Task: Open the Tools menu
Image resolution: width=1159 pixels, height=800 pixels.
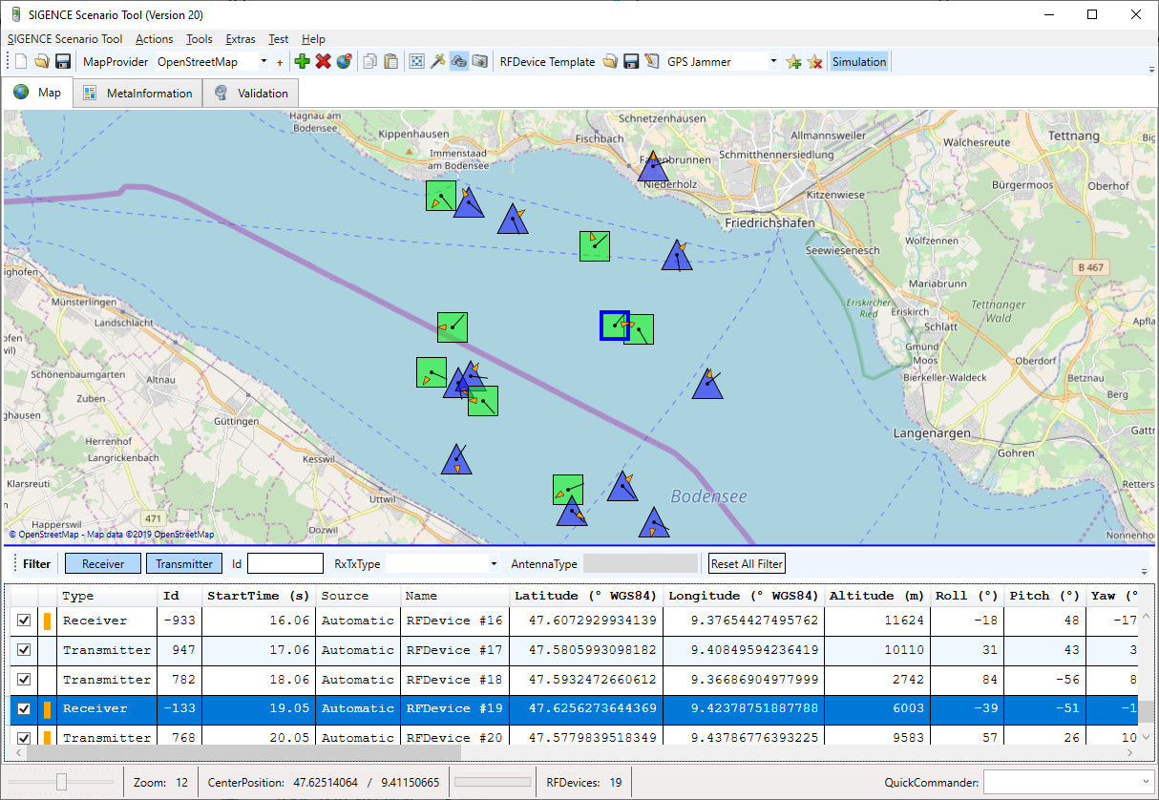Action: coord(200,39)
